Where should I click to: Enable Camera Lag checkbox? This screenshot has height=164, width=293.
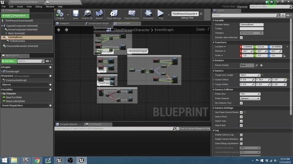click(241, 135)
